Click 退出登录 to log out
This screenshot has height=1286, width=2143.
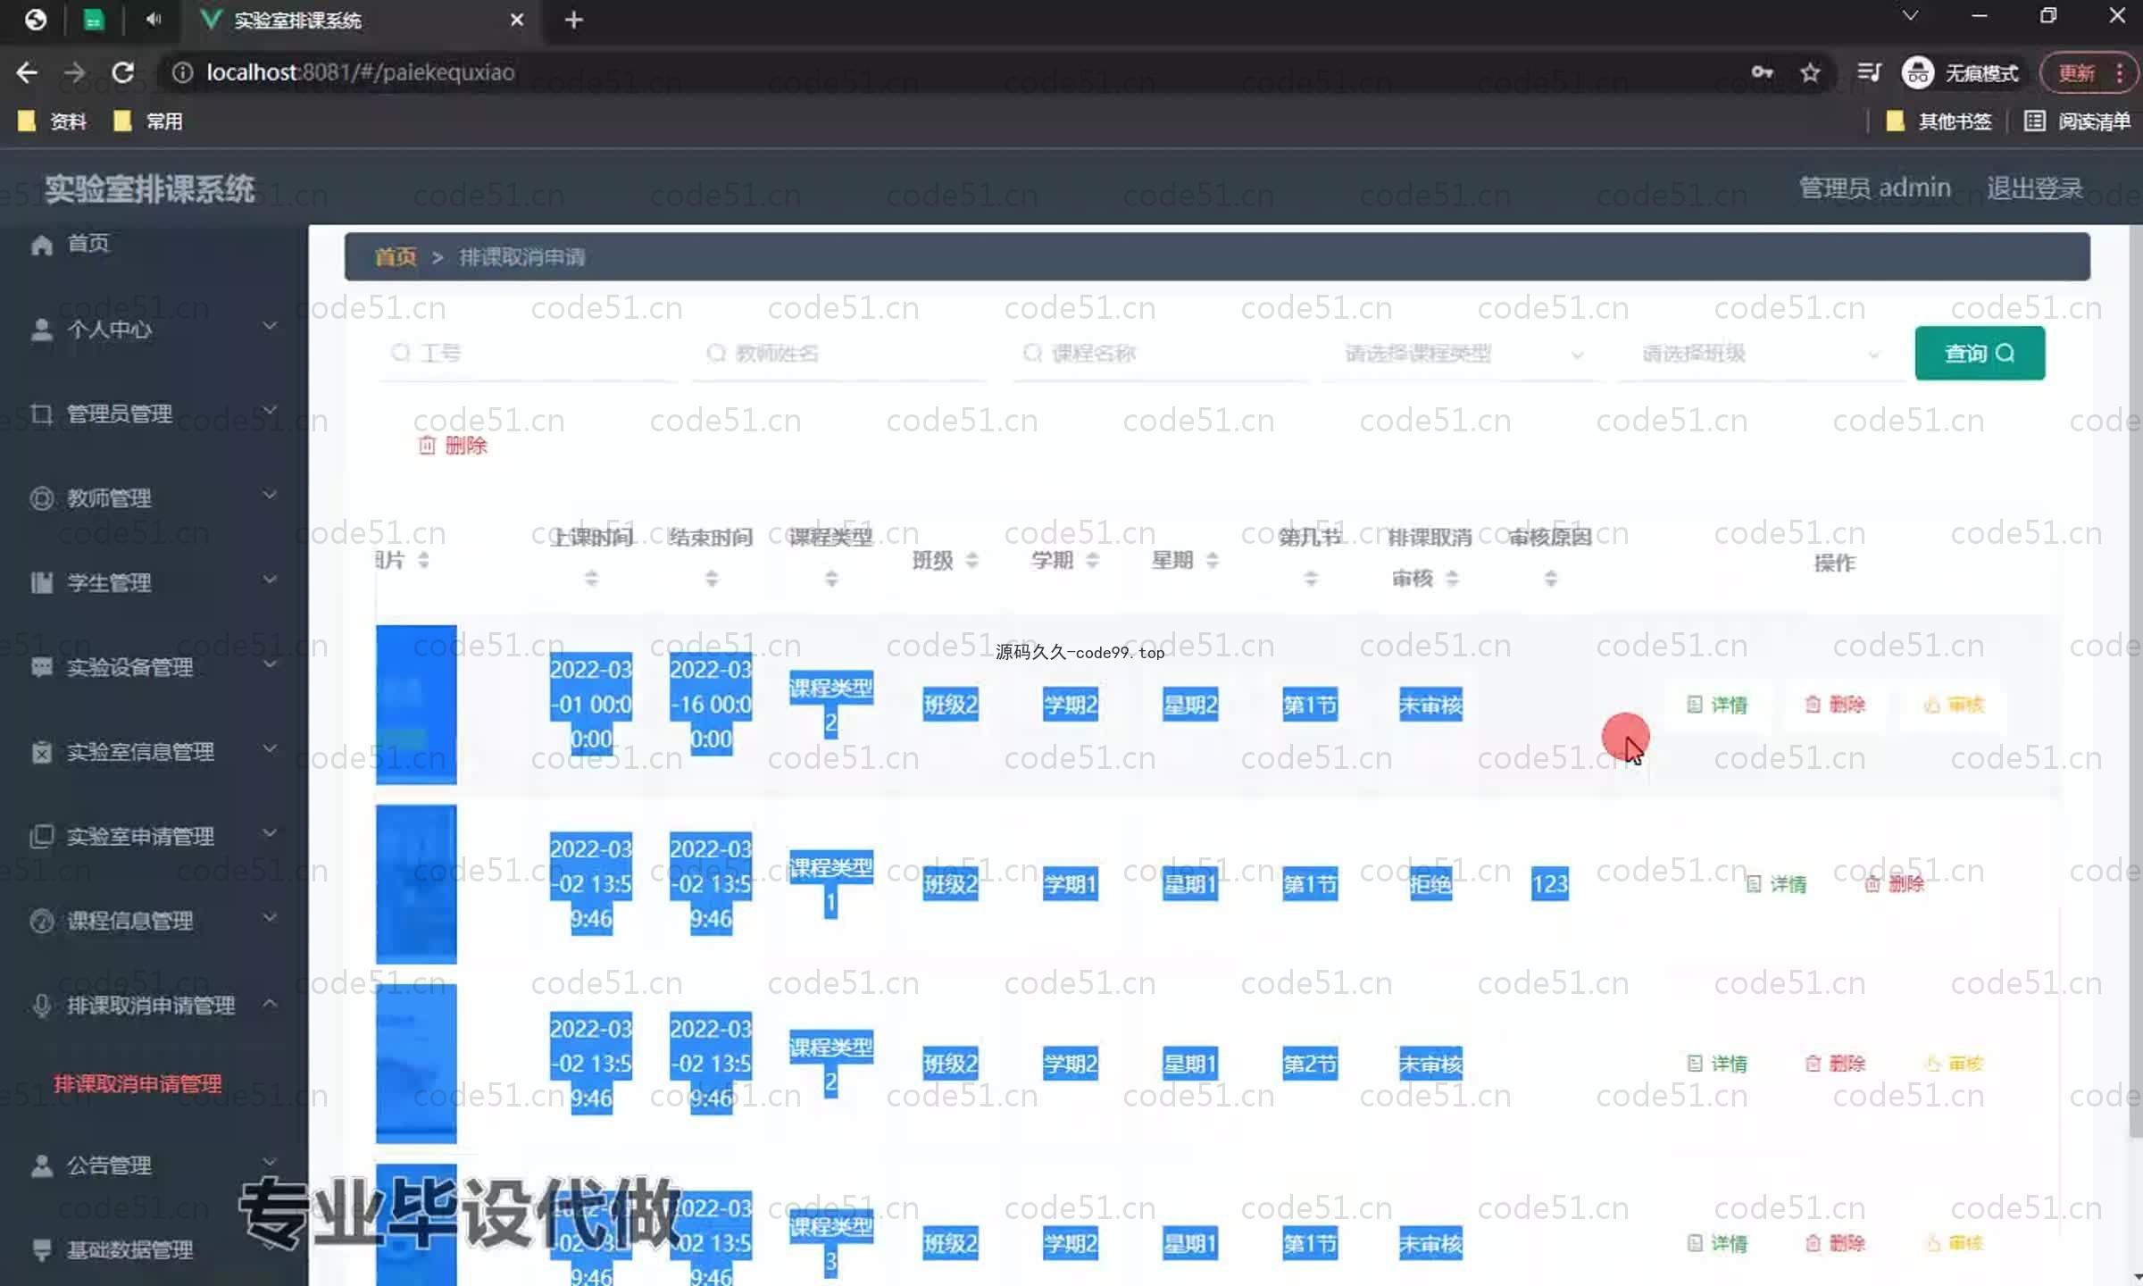pyautogui.click(x=2034, y=188)
